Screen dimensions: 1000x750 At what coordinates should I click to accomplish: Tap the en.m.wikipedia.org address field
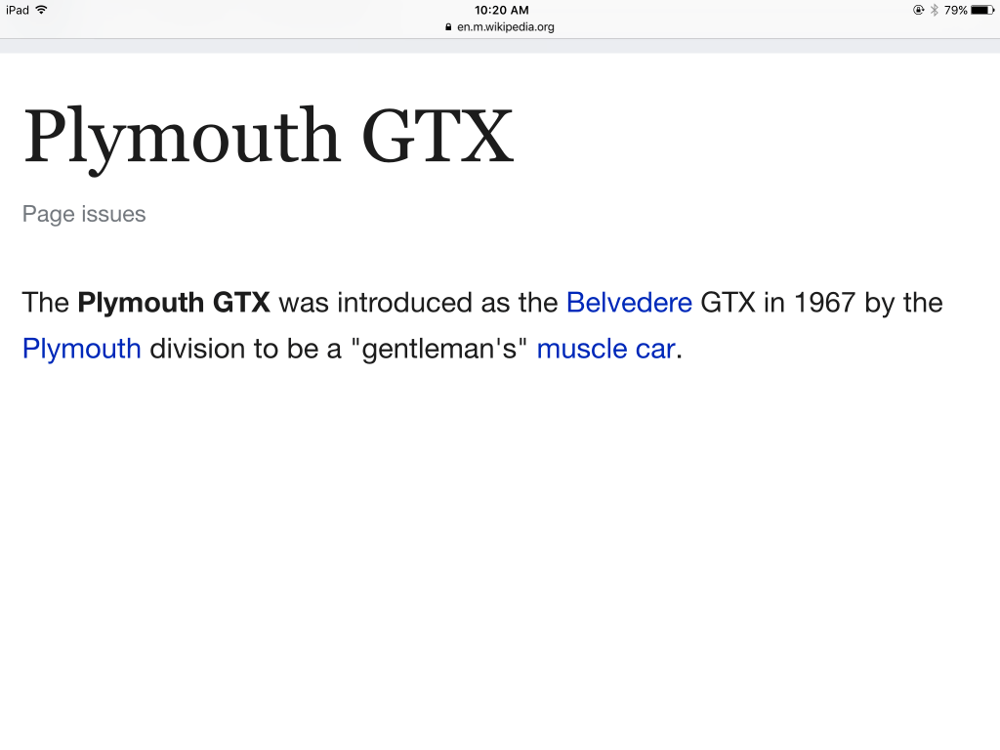coord(505,27)
